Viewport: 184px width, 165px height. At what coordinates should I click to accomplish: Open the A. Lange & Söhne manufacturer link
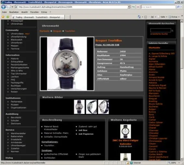pos(158,56)
